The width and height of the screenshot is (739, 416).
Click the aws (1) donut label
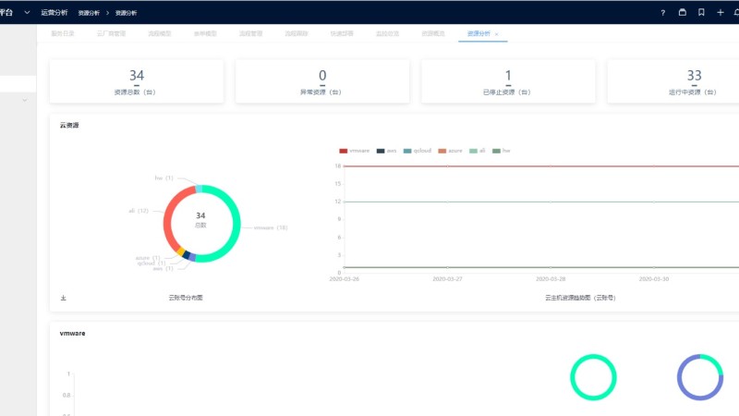pos(164,268)
